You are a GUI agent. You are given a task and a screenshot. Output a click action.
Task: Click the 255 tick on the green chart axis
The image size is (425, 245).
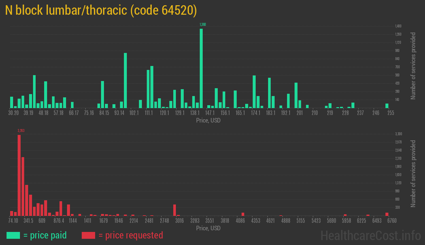(x=390, y=113)
